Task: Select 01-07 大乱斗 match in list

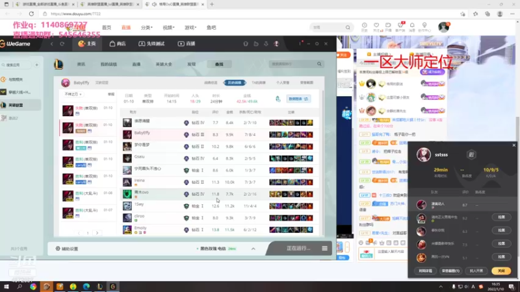Action: [88, 213]
